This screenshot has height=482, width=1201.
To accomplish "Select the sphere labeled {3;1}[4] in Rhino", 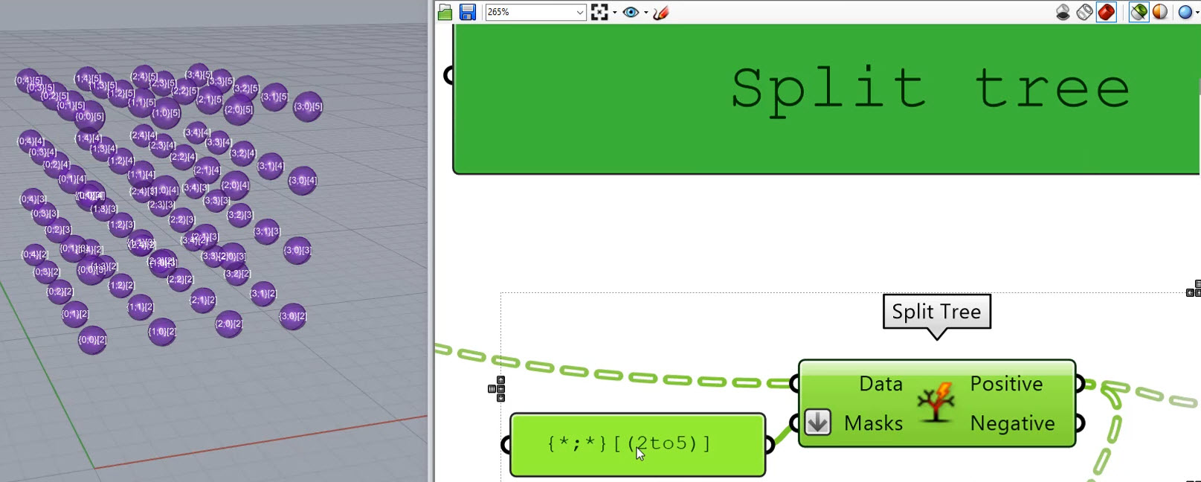I will [270, 166].
